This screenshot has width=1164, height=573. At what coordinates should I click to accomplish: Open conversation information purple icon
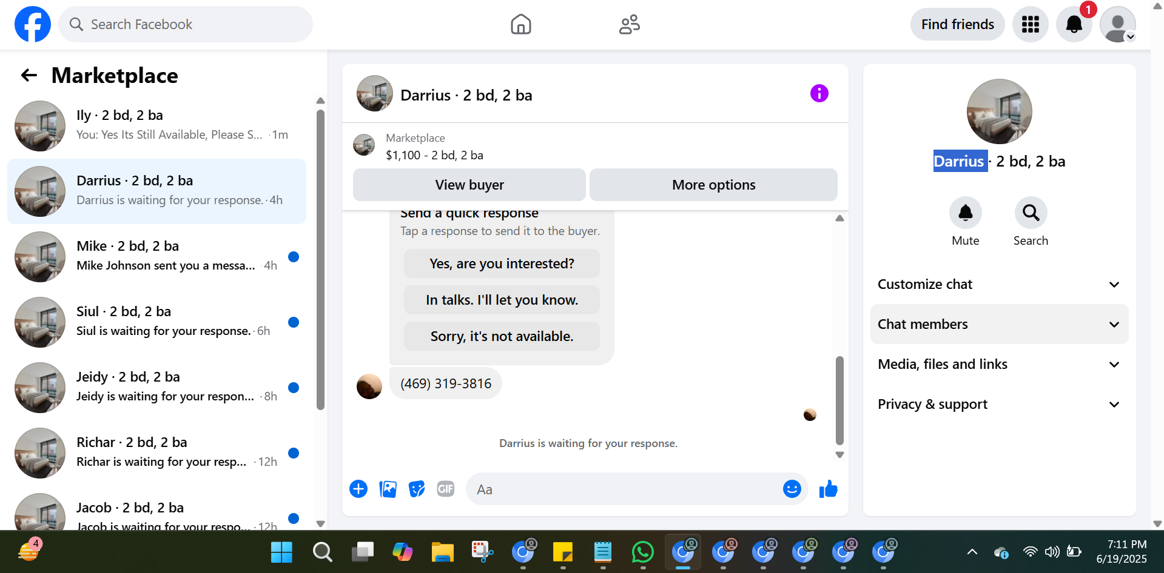click(x=819, y=93)
